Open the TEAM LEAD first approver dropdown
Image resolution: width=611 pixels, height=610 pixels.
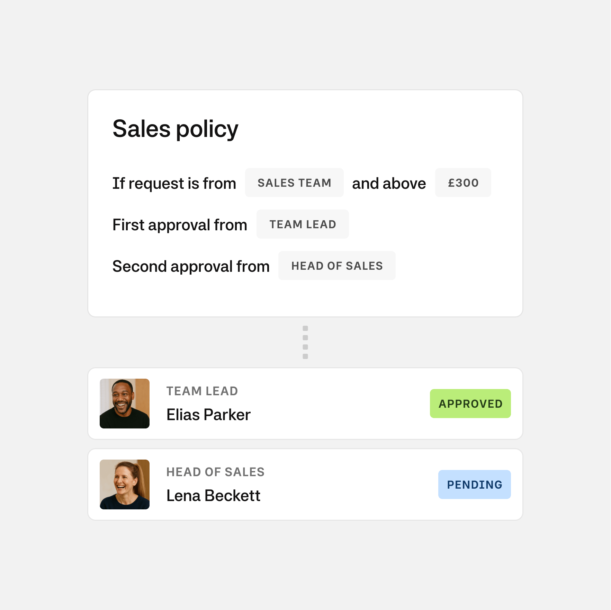click(303, 224)
